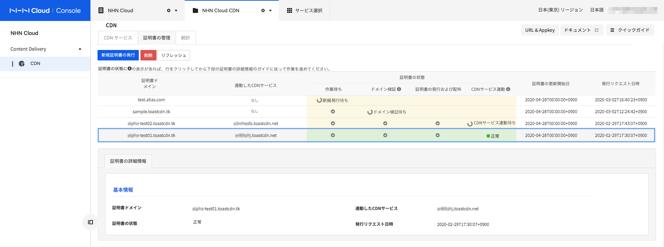Collapse the sidebar using the panel icon
The width and height of the screenshot is (664, 247).
tap(90, 222)
